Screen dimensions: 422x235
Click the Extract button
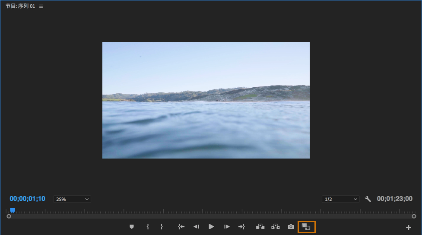coord(275,227)
